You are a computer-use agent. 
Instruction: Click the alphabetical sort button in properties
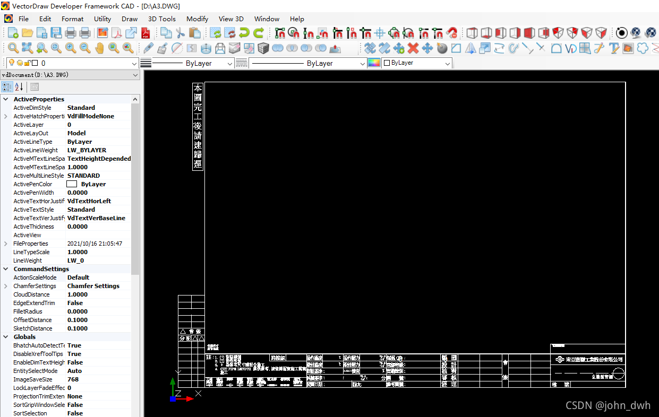(19, 86)
